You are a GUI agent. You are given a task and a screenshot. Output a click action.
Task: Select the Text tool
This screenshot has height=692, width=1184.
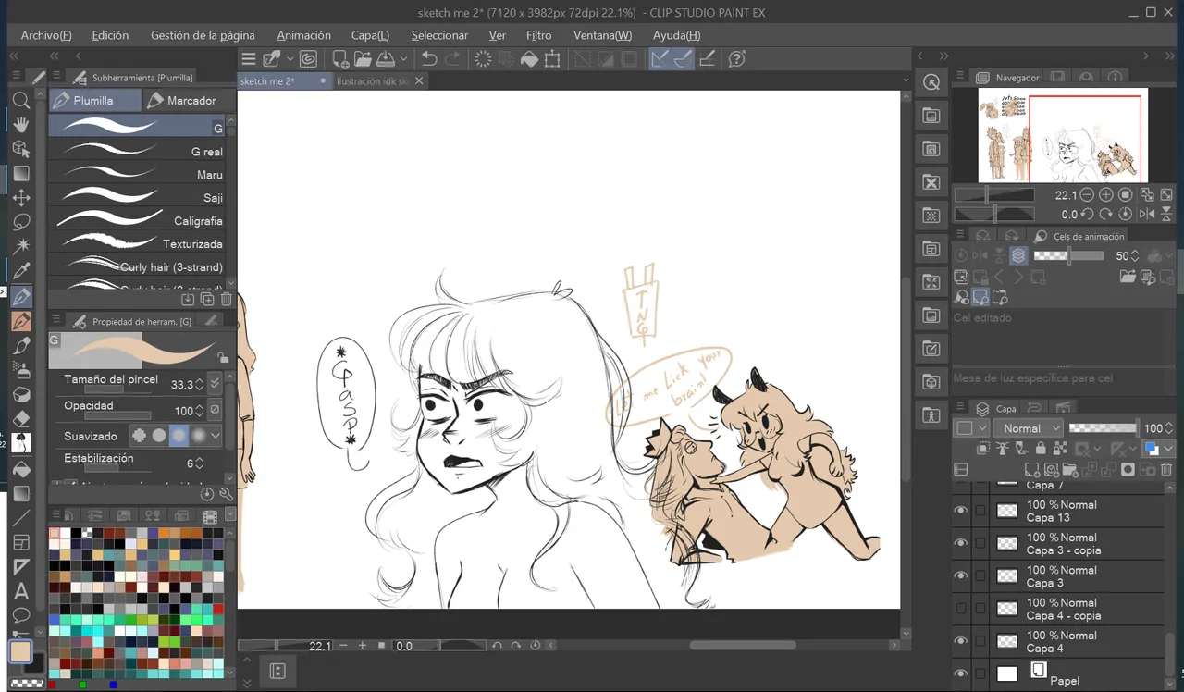(20, 591)
